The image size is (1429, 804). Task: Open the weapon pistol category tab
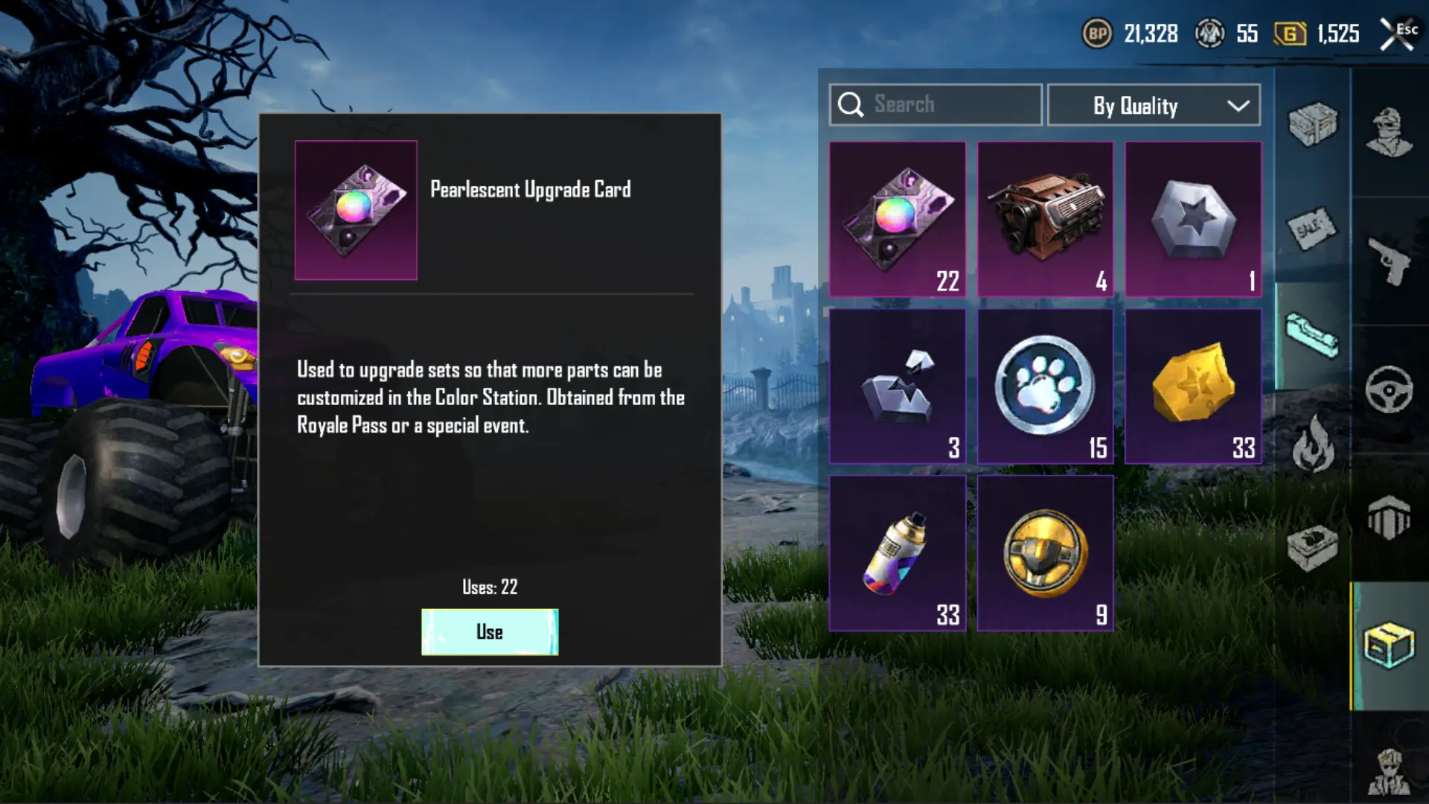coord(1390,261)
